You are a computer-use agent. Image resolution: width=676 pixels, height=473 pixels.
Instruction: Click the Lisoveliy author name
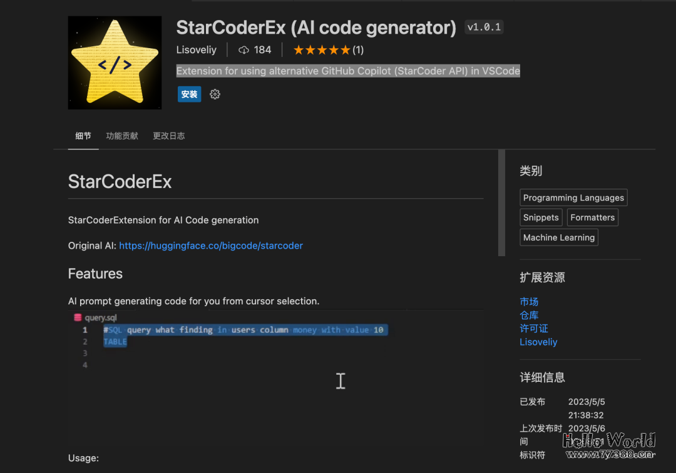pos(197,49)
